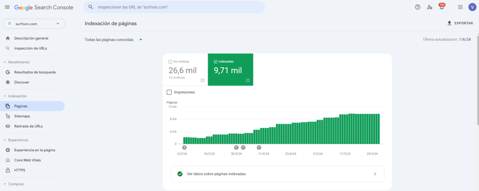Viewport: 479px width, 191px height.
Task: Collapse the Rendimiento section
Action: [5, 62]
